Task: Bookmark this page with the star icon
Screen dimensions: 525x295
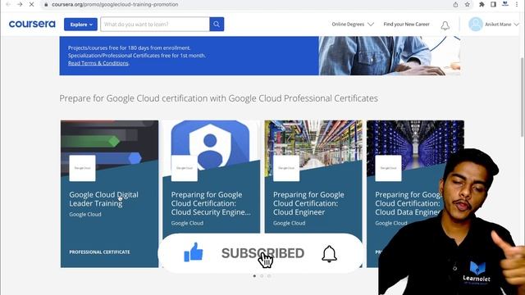Action: point(468,4)
